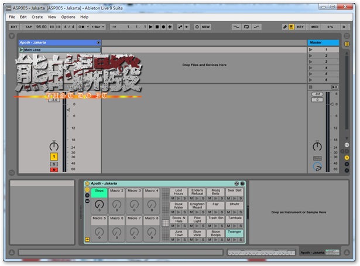The width and height of the screenshot is (360, 266).
Task: Toggle the device activator of Apoth - Jakarta rack
Action: pos(87,183)
